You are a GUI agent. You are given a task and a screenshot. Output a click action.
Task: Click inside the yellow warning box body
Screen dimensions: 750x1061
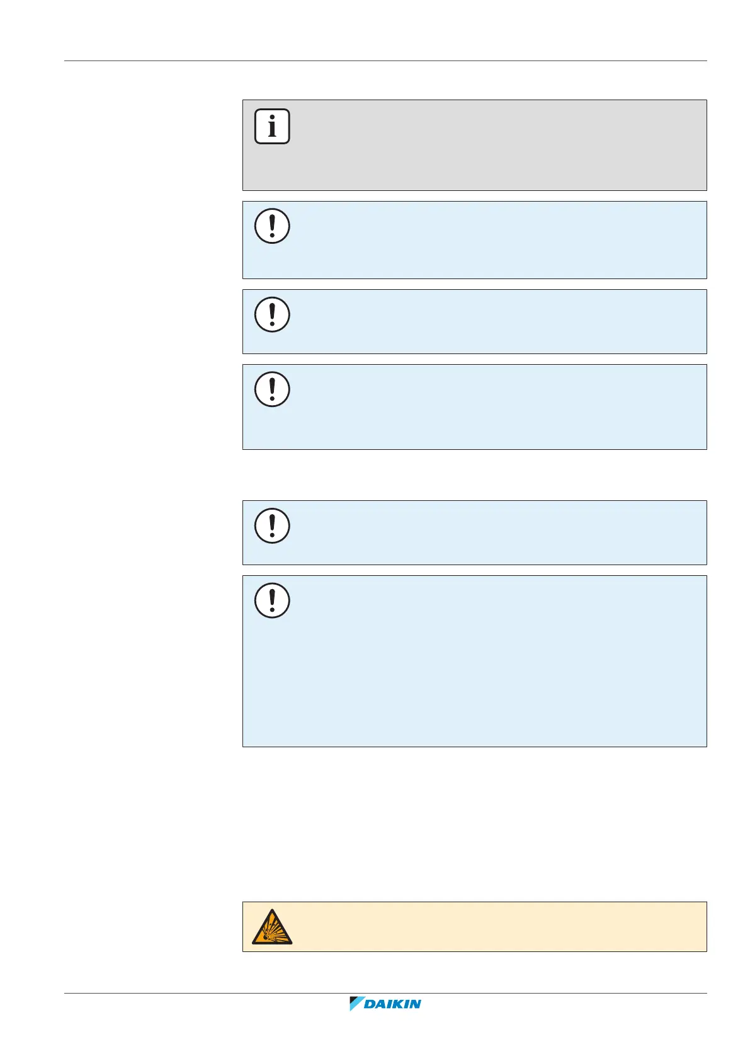tap(491, 927)
